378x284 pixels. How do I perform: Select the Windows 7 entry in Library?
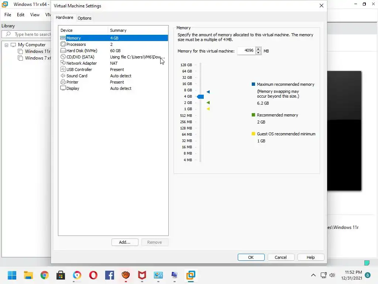click(x=38, y=58)
